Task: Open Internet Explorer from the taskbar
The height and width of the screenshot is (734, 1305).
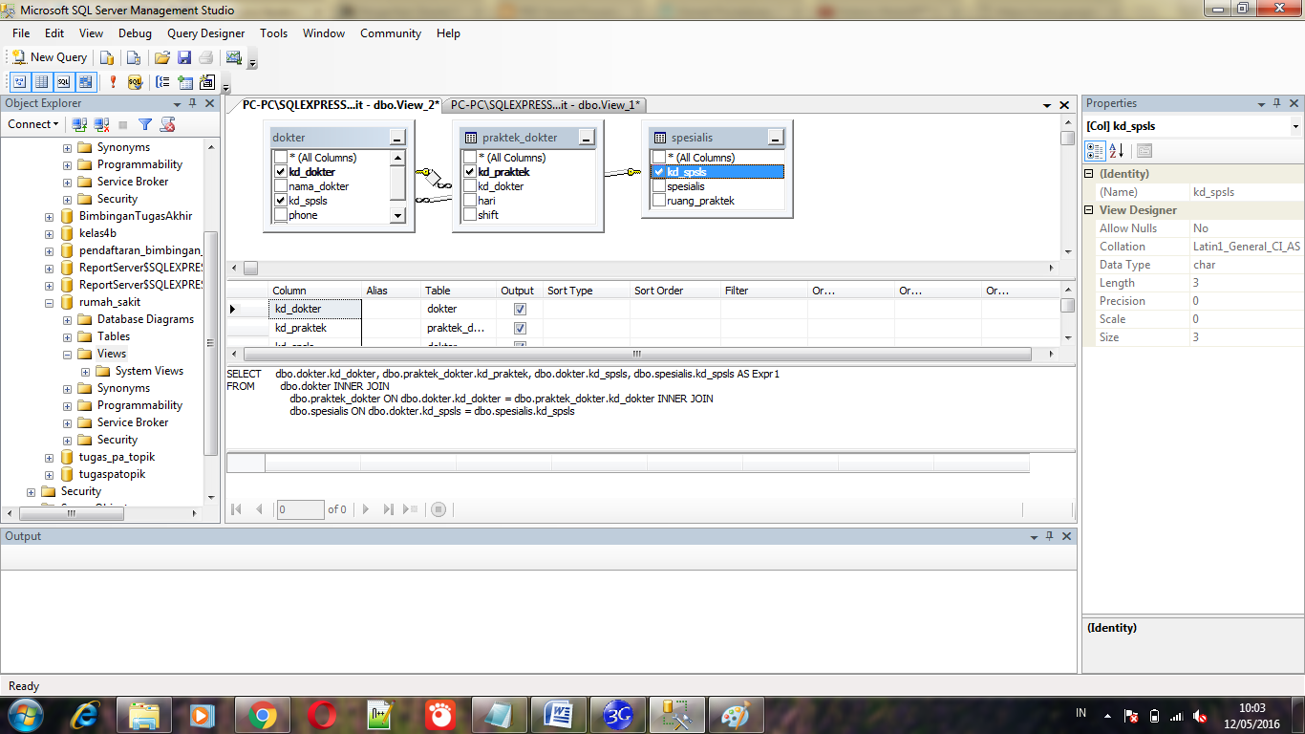Action: coord(86,714)
